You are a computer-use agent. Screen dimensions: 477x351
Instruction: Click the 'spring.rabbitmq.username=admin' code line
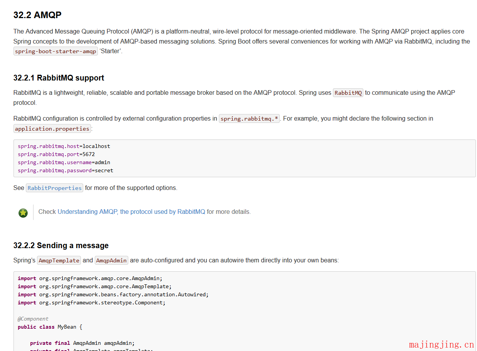[64, 163]
